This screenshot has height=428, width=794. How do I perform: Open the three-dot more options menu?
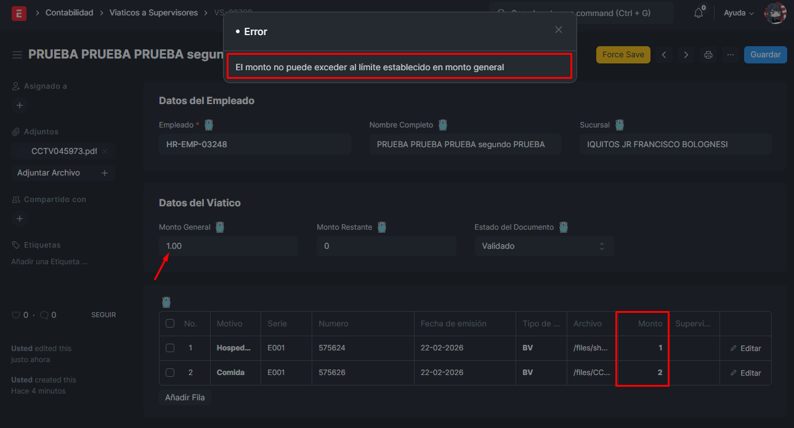(731, 55)
